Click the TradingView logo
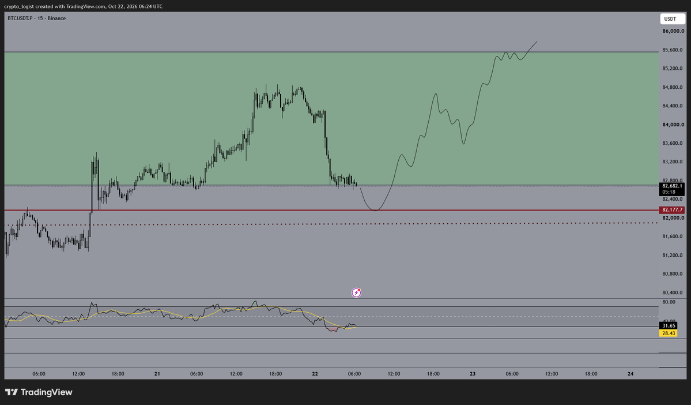This screenshot has width=691, height=405. coord(39,392)
